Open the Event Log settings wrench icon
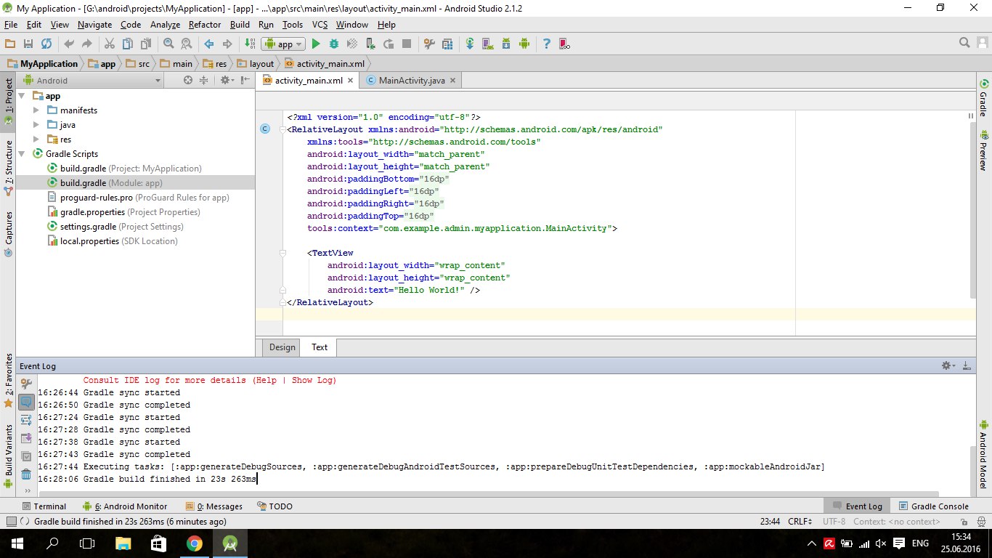The width and height of the screenshot is (992, 558). click(x=26, y=384)
